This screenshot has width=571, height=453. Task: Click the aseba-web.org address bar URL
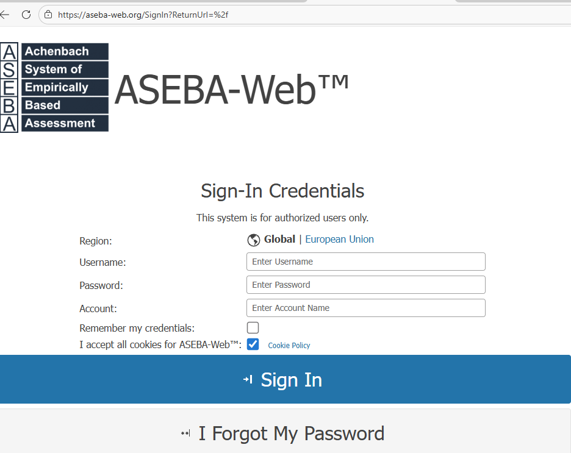tap(143, 15)
